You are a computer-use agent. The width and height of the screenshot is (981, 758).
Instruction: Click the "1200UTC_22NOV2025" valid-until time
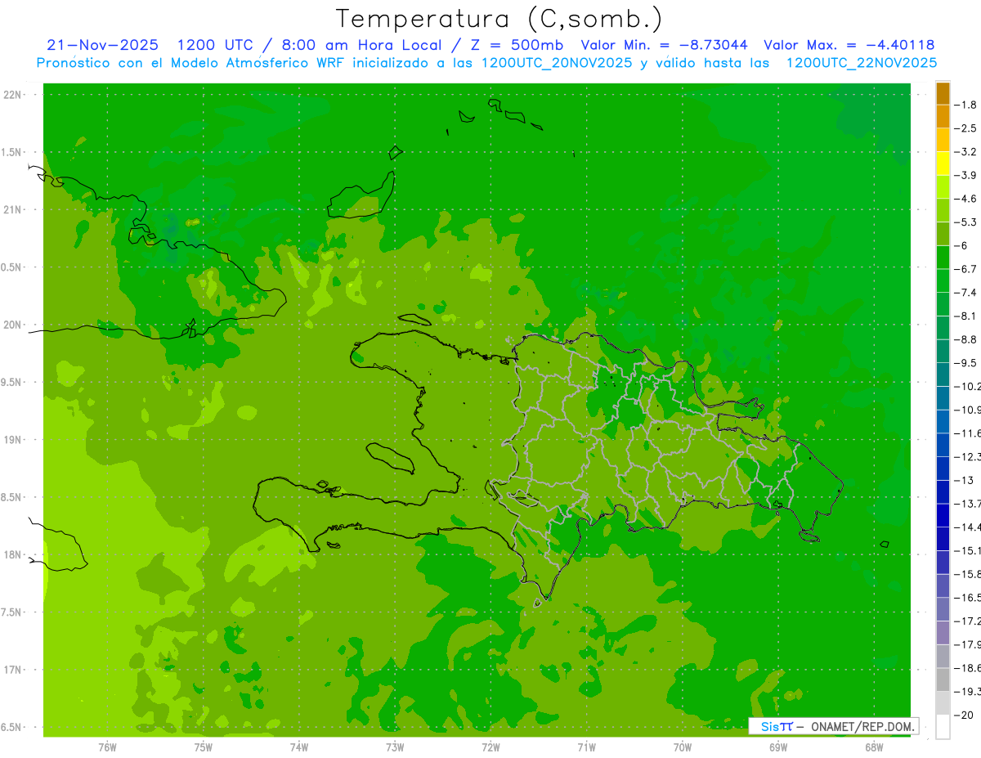(x=862, y=63)
